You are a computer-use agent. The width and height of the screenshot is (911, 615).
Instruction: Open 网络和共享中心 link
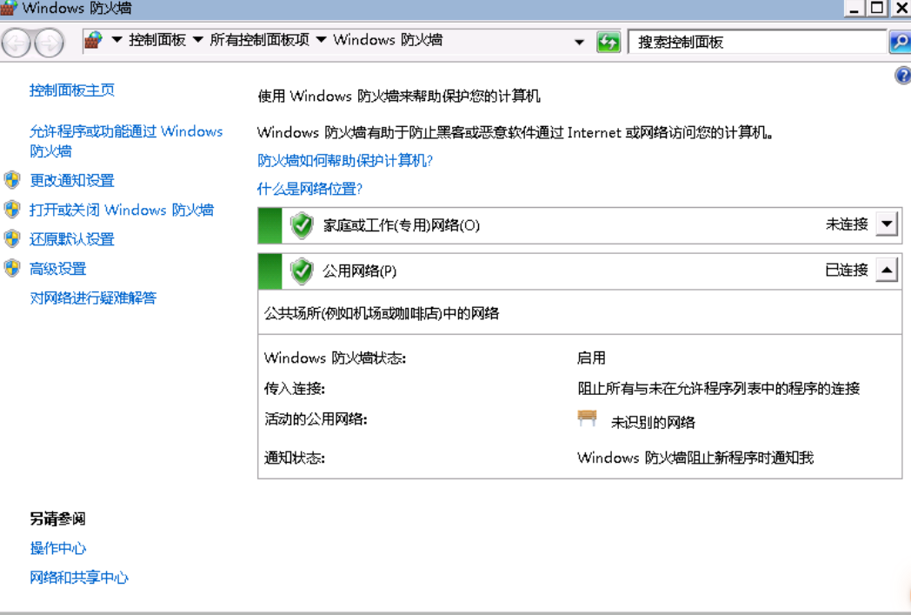coord(80,578)
